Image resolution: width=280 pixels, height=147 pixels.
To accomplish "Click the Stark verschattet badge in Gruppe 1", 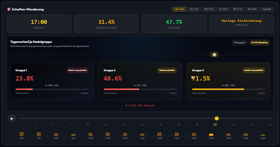I will [x=77, y=70].
